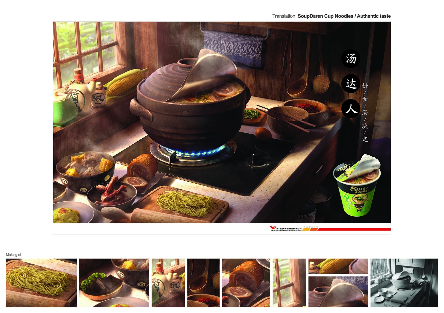The image size is (444, 313).
Task: Click the vertical 好/面/汤/决/定 slogan
Action: [x=365, y=112]
